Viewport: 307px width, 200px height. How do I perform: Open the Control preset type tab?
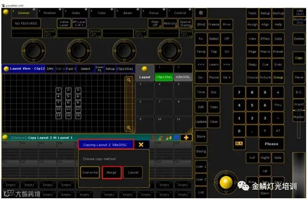[x=180, y=13]
